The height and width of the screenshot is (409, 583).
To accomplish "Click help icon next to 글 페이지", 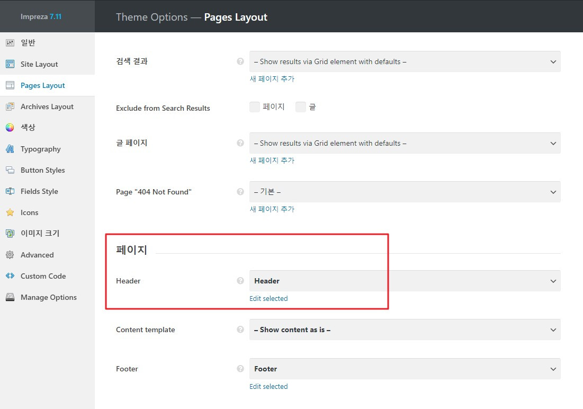I will point(240,143).
